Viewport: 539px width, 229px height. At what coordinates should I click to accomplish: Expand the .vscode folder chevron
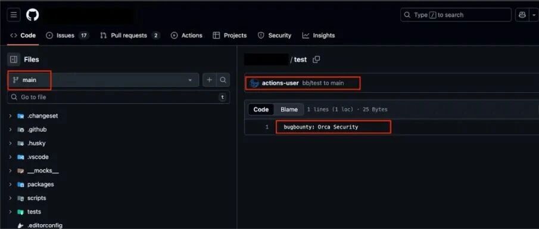pos(10,157)
